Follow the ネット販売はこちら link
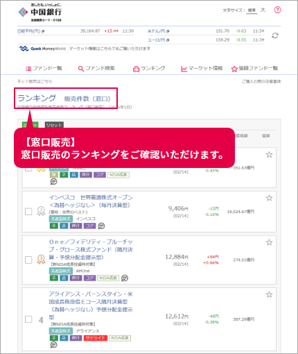 point(35,81)
